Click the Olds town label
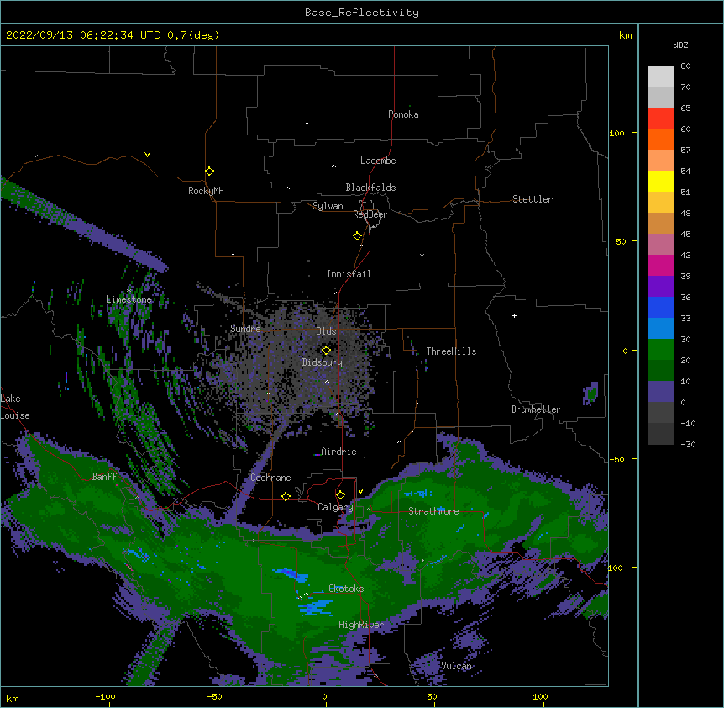This screenshot has width=724, height=708. point(326,331)
